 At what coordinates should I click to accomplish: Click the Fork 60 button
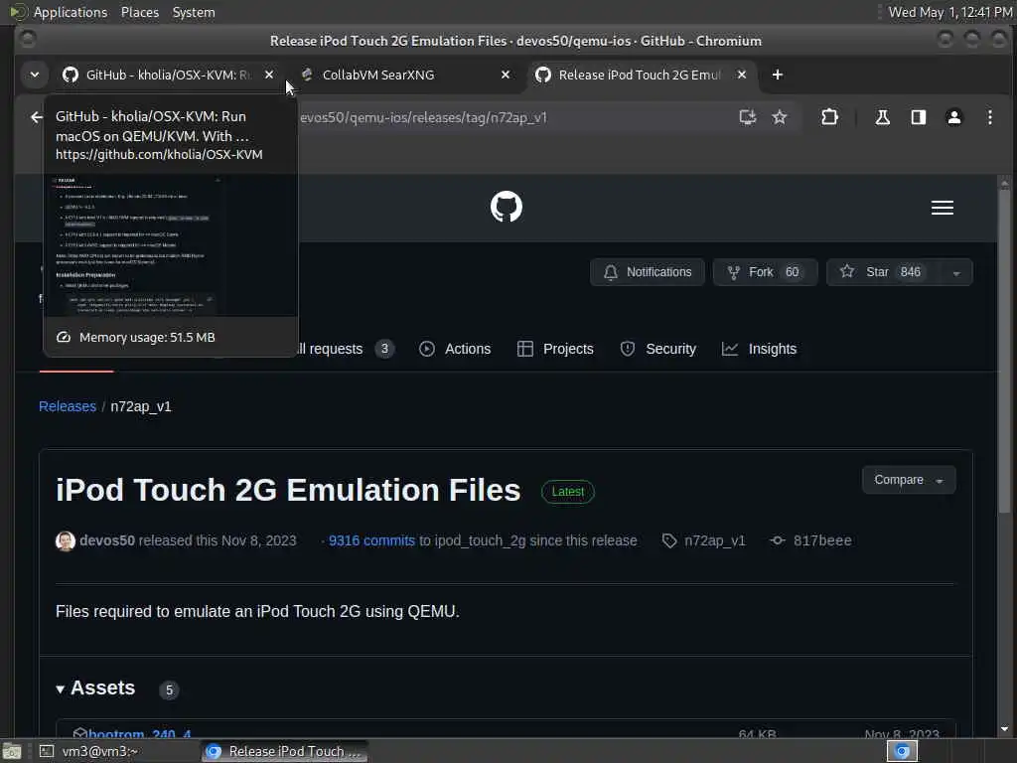[765, 272]
